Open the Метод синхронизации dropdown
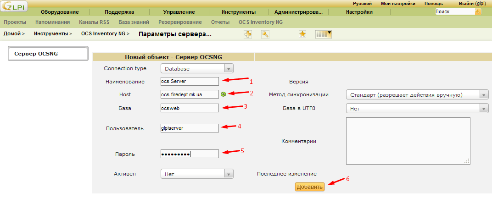Image resolution: width=492 pixels, height=215 pixels. click(417, 94)
